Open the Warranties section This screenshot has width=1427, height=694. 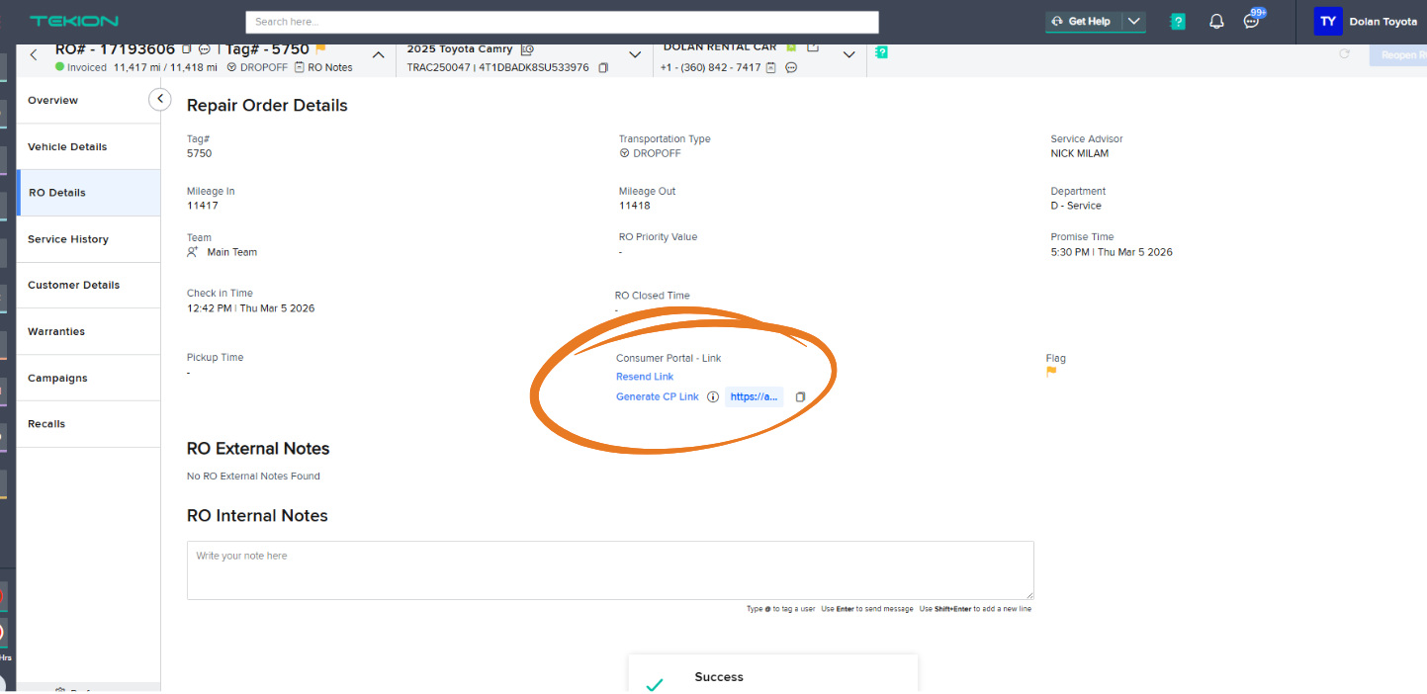click(x=88, y=331)
